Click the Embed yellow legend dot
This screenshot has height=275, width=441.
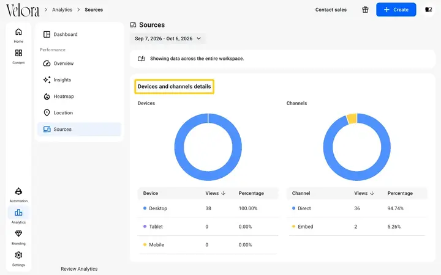[x=293, y=227]
